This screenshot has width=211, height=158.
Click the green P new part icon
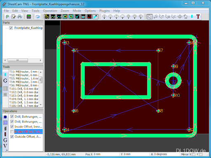[x=7, y=17]
